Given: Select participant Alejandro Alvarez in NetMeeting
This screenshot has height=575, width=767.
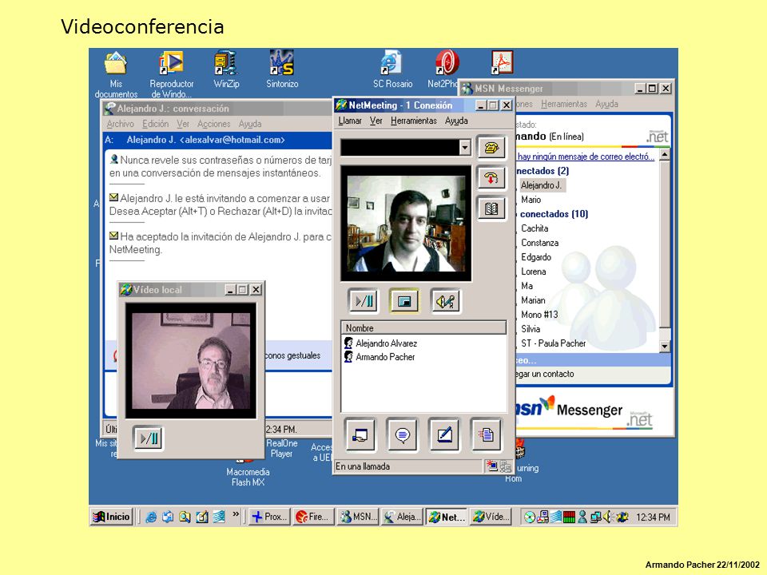Looking at the screenshot, I should (386, 343).
